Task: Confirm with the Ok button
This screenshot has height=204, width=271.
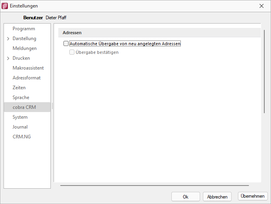Action: (186, 197)
